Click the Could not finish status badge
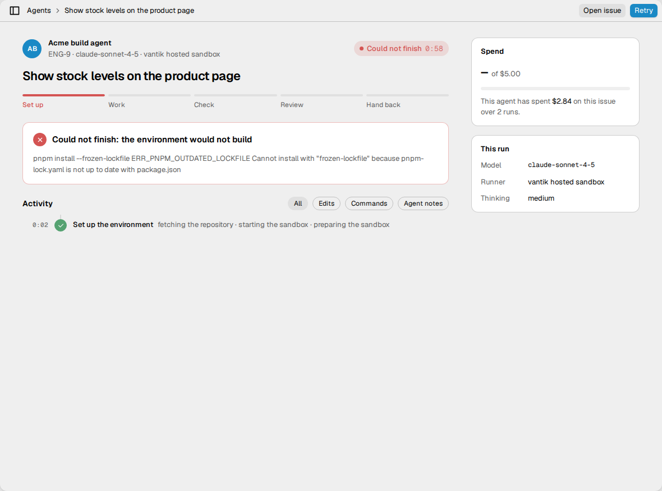 click(401, 49)
